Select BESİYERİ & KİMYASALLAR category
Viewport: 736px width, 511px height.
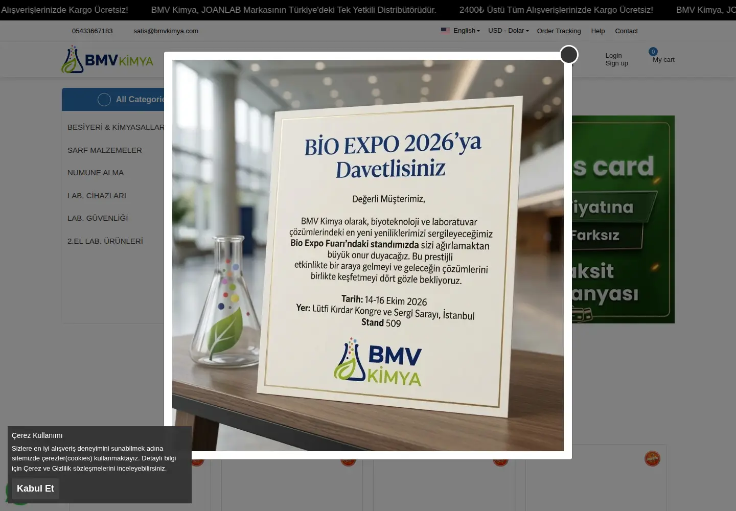tap(116, 127)
